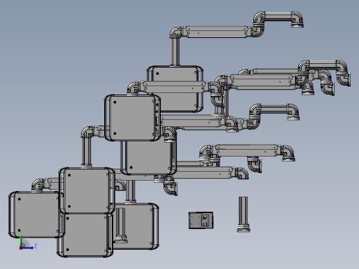Click the green vertical axis arrow on triad

(21, 241)
